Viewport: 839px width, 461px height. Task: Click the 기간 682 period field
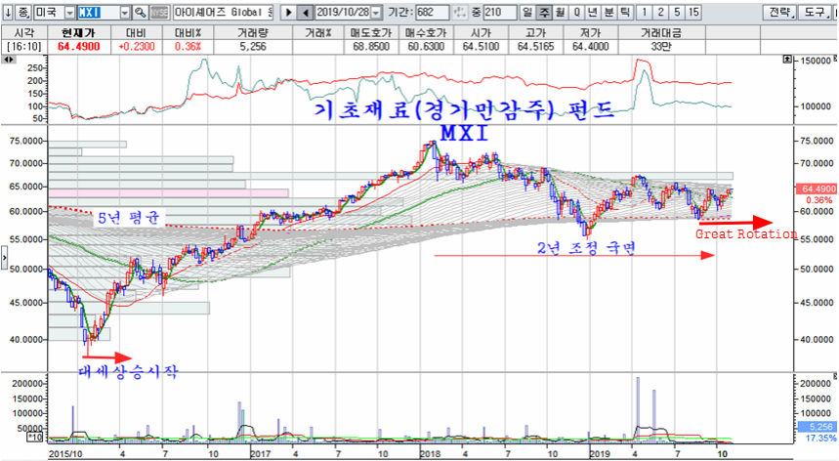[432, 13]
